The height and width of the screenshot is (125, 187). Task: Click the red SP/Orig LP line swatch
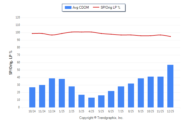96,7
